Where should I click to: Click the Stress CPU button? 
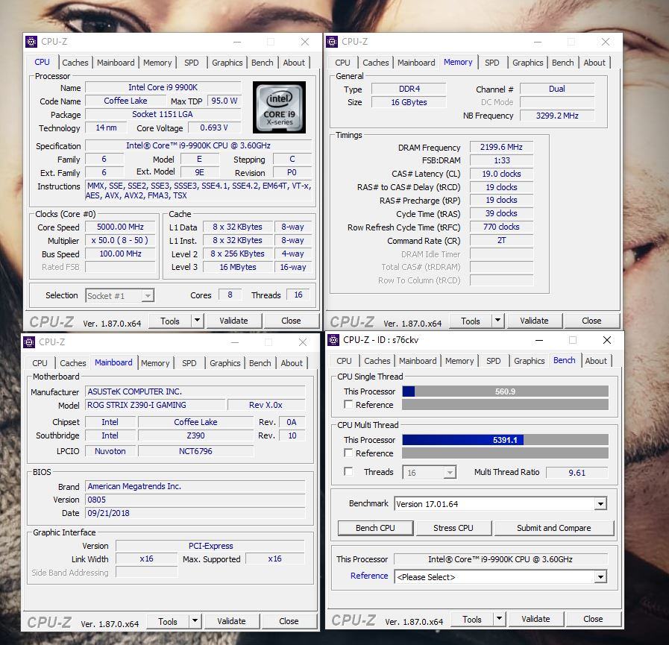(453, 528)
